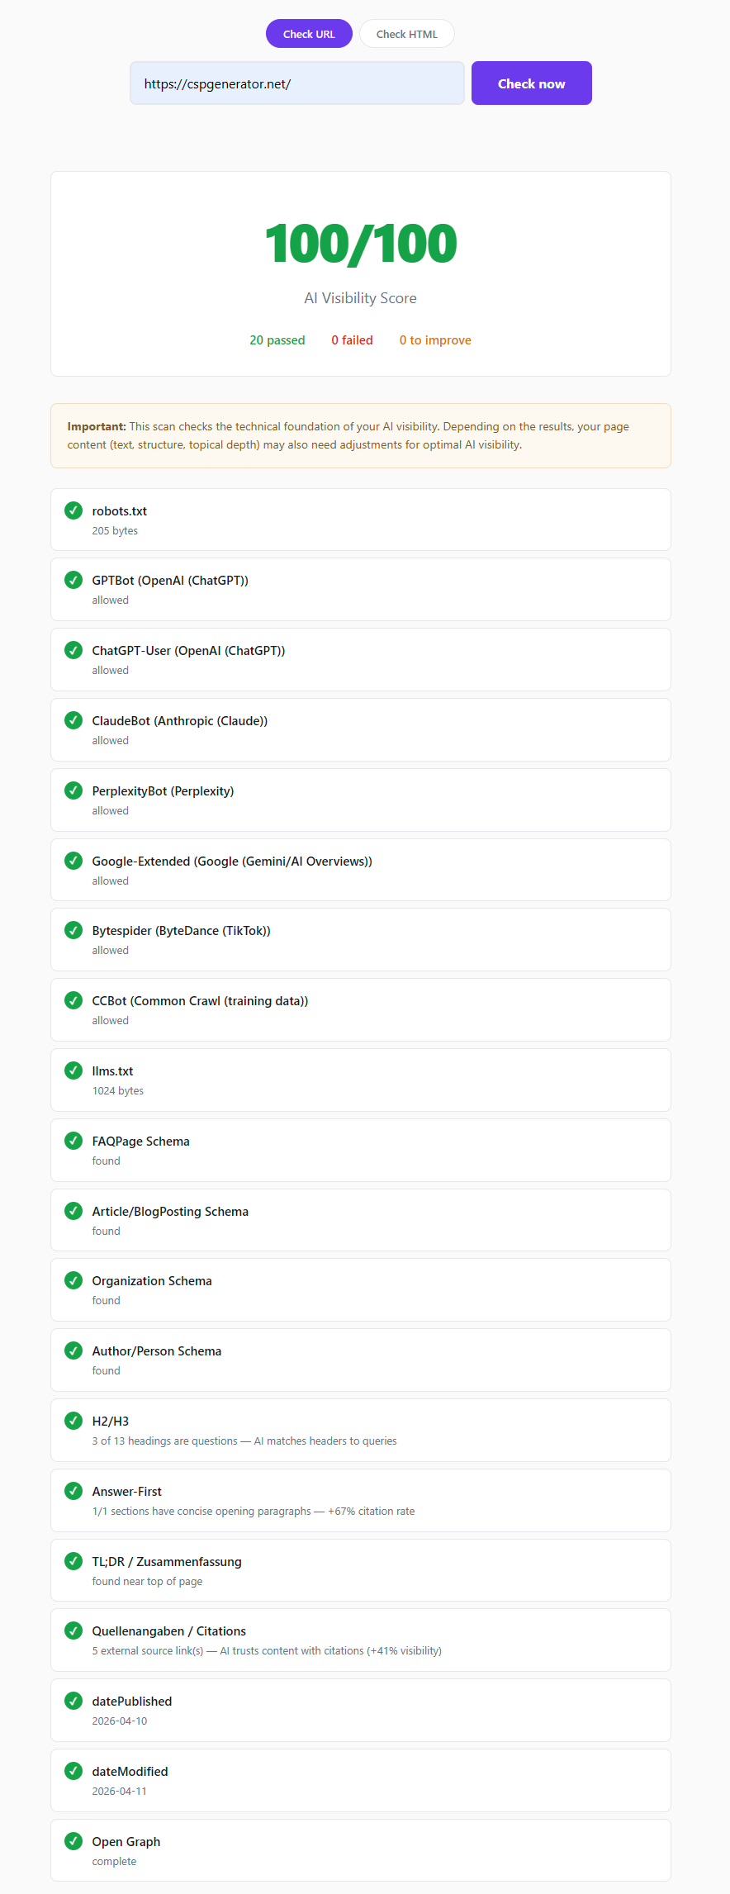The height and width of the screenshot is (1894, 730).
Task: Click inside the URL input field
Action: tap(296, 83)
